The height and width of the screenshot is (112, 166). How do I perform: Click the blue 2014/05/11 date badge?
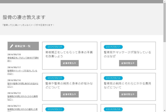point(55,109)
